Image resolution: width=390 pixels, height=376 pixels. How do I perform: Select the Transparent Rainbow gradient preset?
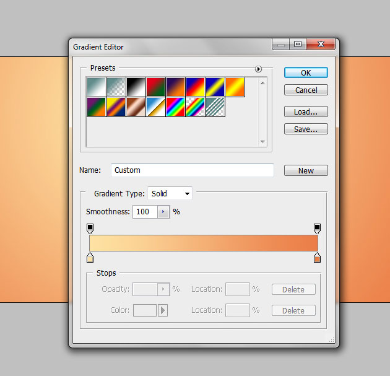[x=195, y=107]
